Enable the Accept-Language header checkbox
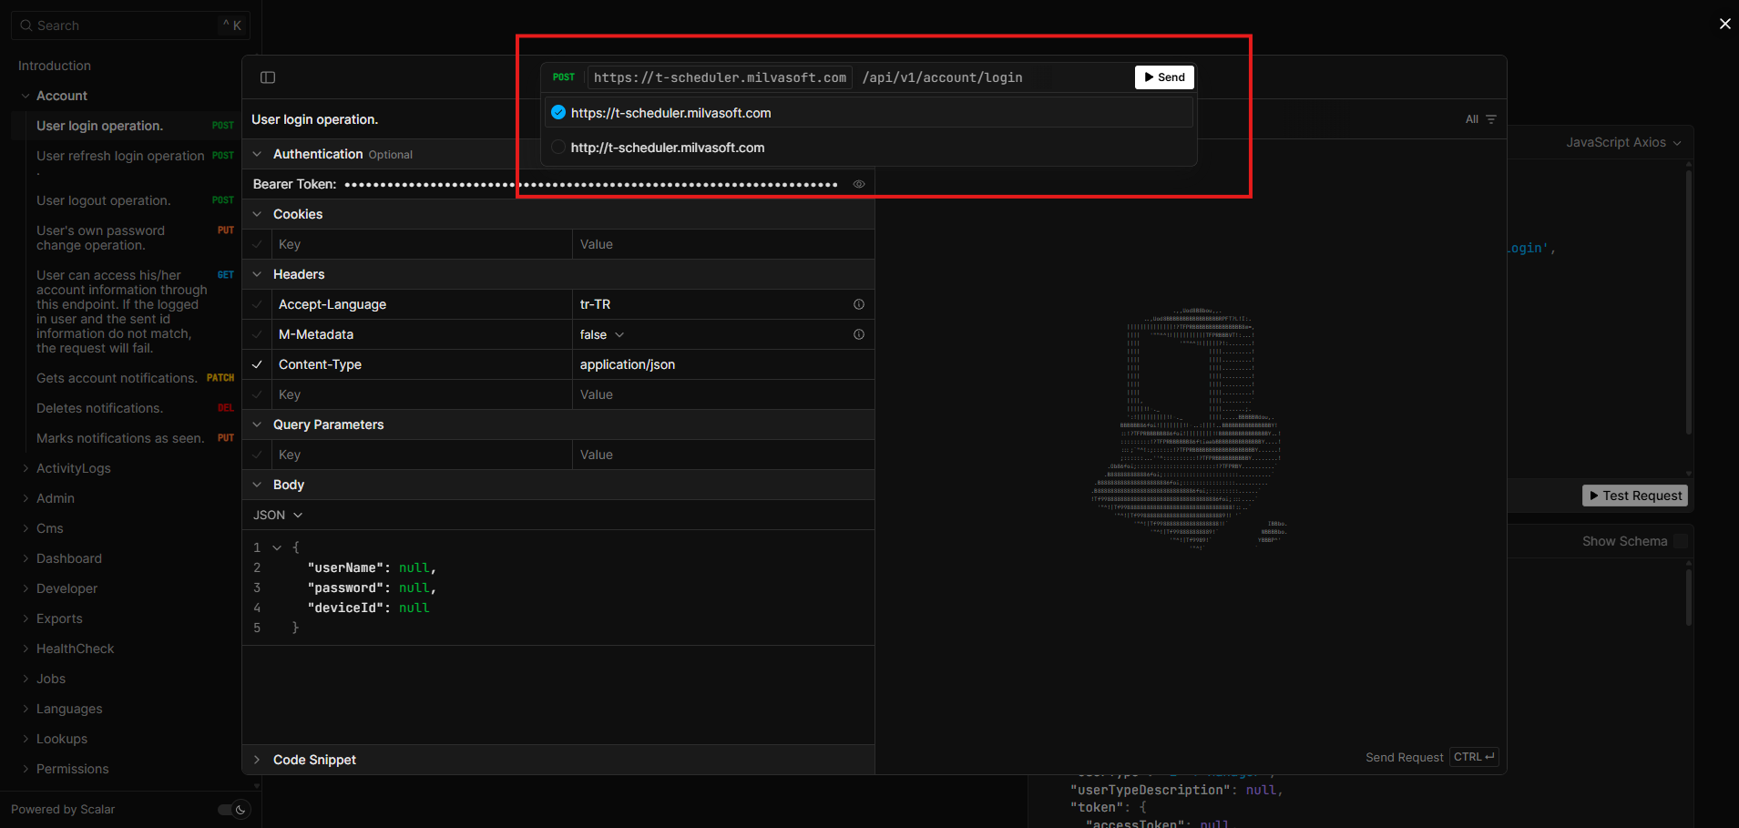The height and width of the screenshot is (828, 1739). (x=258, y=304)
